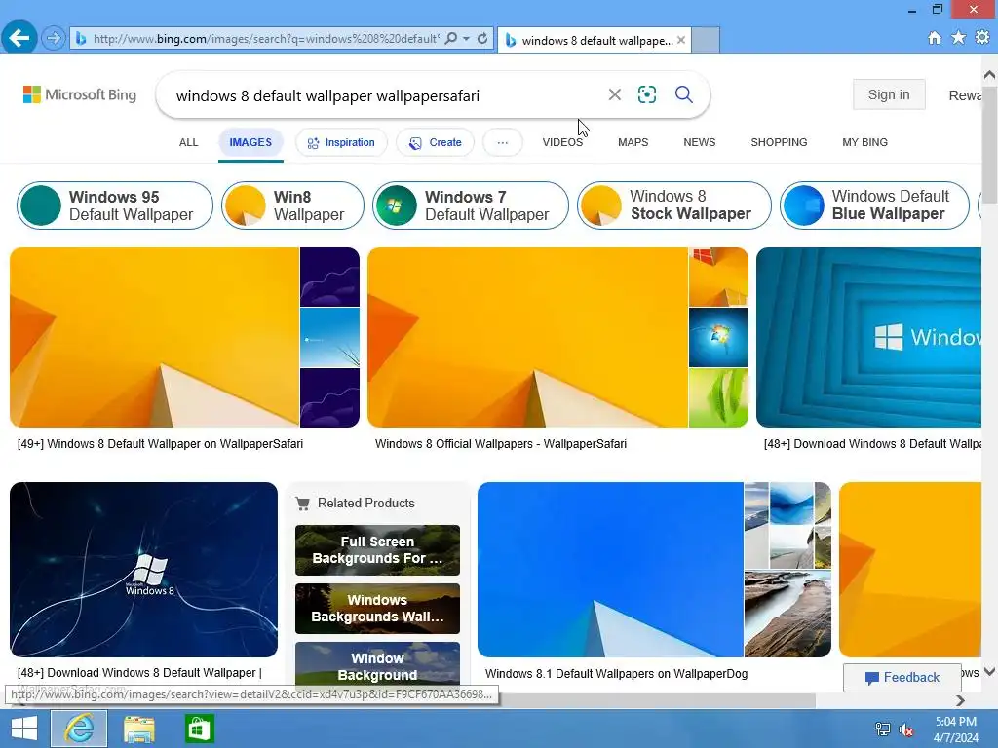
Task: Open 'Full Screen Backgrounds For ...' related product
Action: [377, 550]
